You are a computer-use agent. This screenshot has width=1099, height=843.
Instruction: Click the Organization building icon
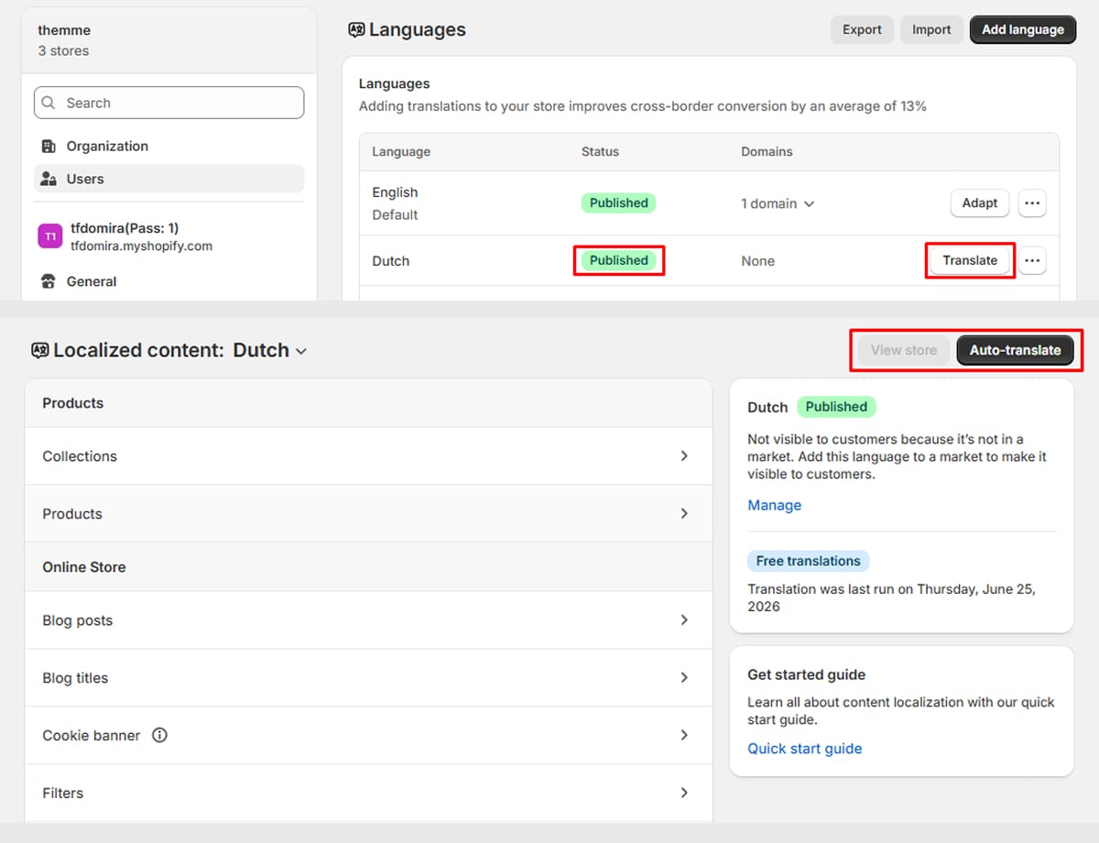(x=49, y=147)
